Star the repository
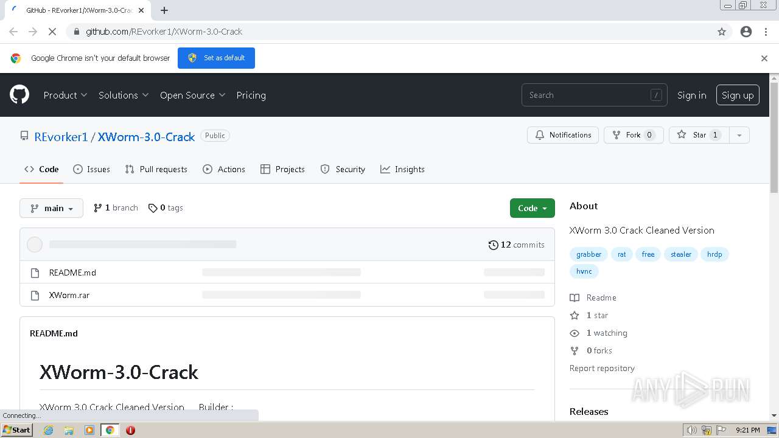Screen dimensions: 779x438 pos(699,135)
